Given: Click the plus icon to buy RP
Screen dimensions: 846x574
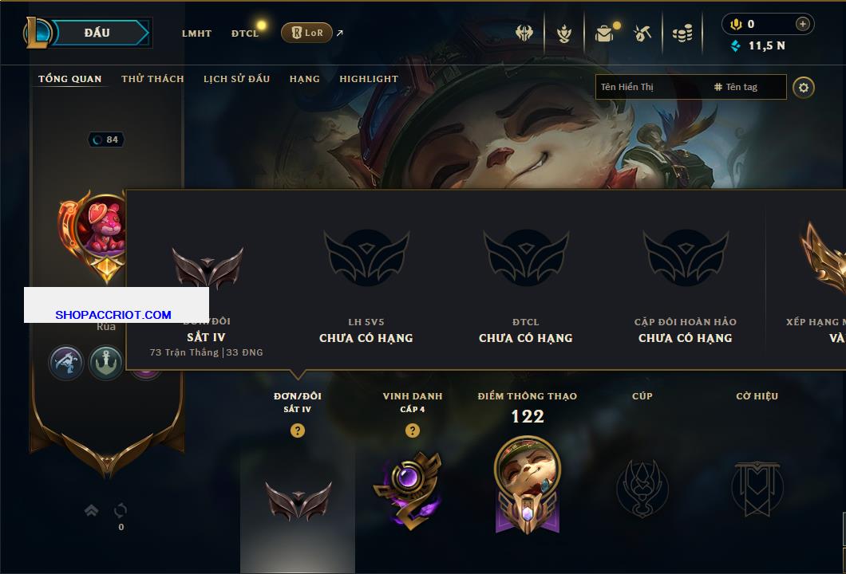Looking at the screenshot, I should click(803, 24).
